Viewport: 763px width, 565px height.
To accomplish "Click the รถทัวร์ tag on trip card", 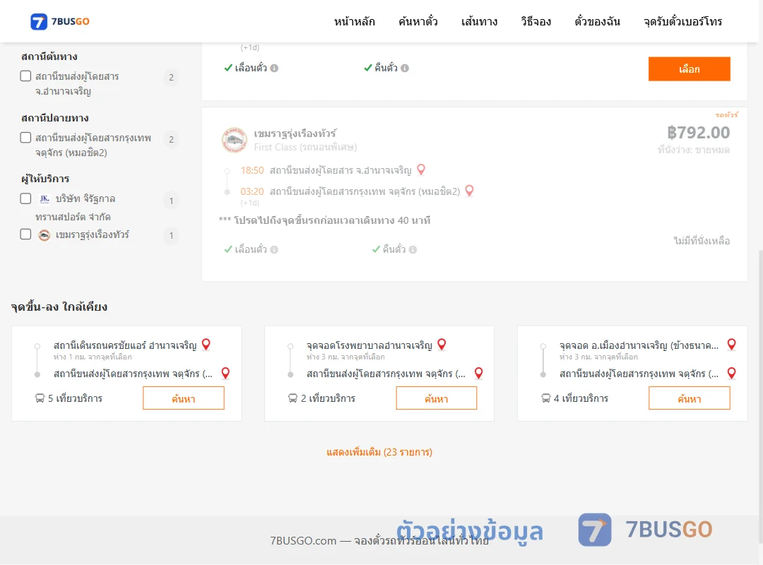I will tap(726, 115).
